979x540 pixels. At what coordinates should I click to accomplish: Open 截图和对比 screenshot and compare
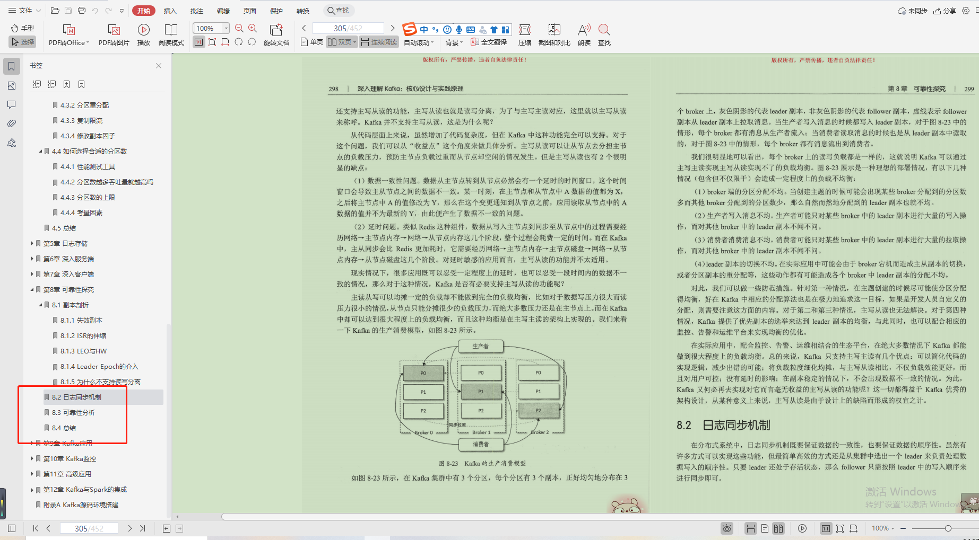point(555,35)
